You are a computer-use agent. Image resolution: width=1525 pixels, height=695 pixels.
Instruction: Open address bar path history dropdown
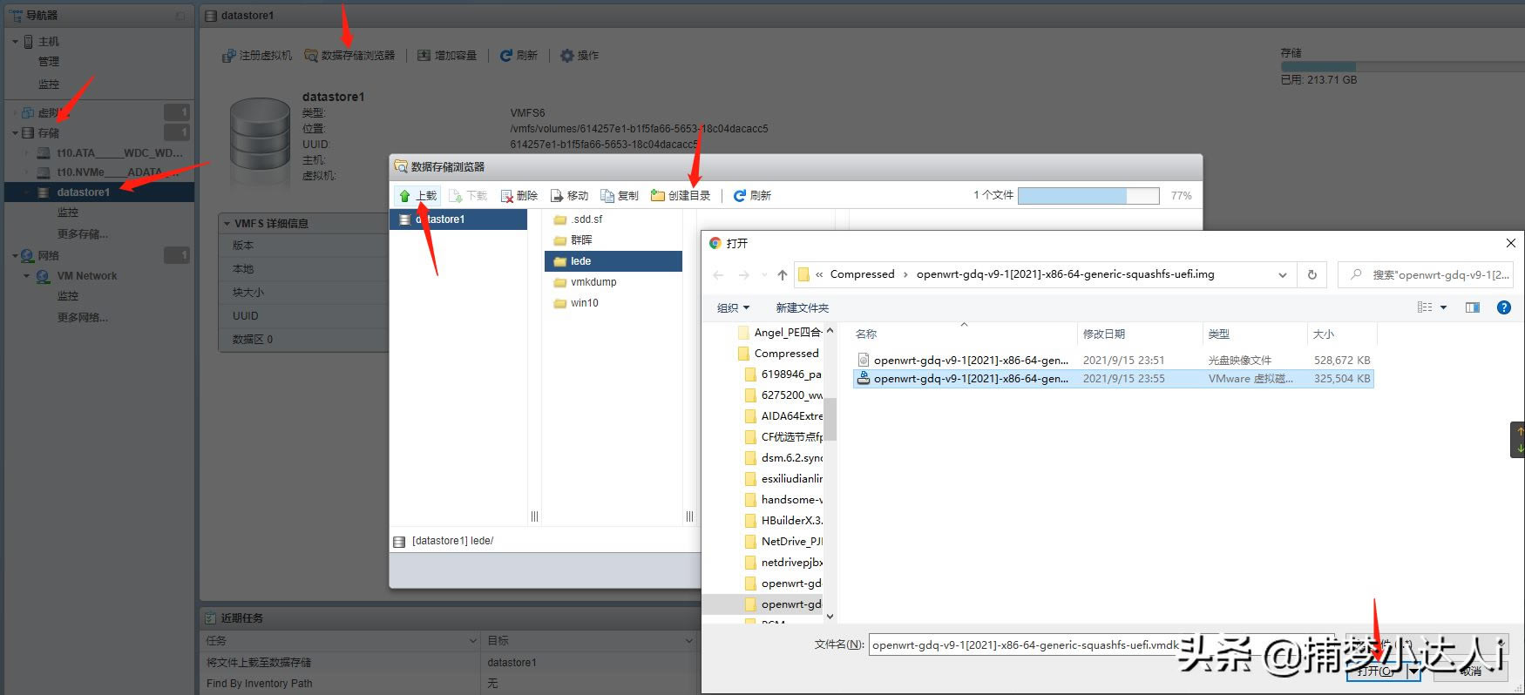(x=1283, y=275)
